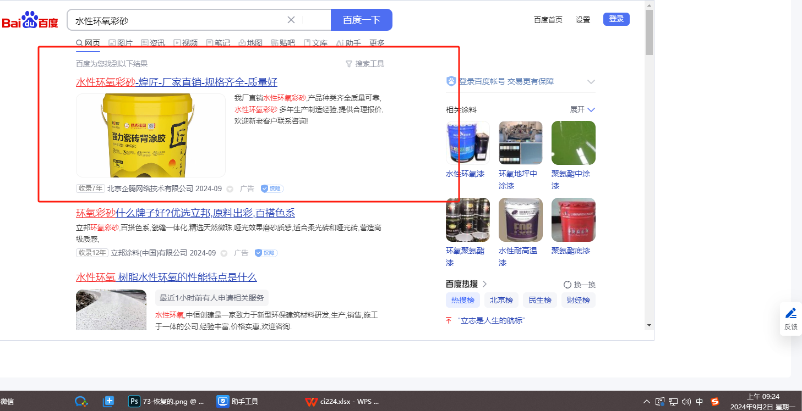Show hidden system tray icons

coord(647,401)
